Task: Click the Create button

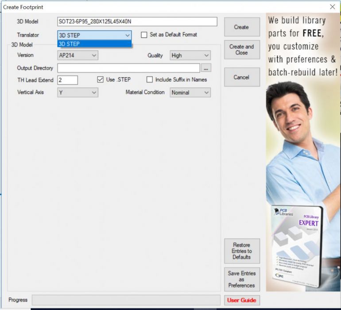Action: (242, 27)
